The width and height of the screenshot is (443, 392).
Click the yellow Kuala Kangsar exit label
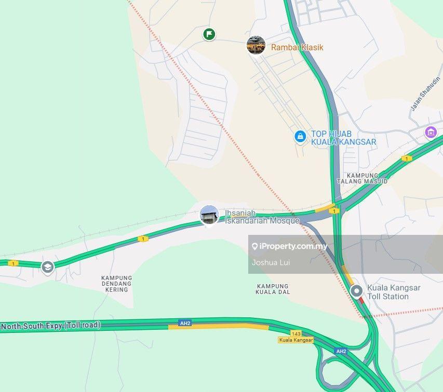point(296,340)
